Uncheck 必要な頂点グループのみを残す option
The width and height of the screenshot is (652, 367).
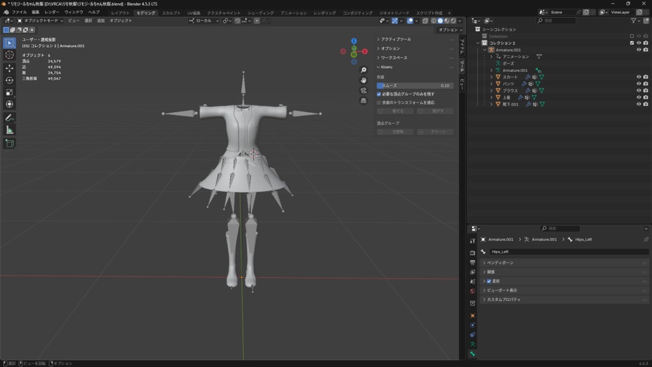tap(379, 94)
